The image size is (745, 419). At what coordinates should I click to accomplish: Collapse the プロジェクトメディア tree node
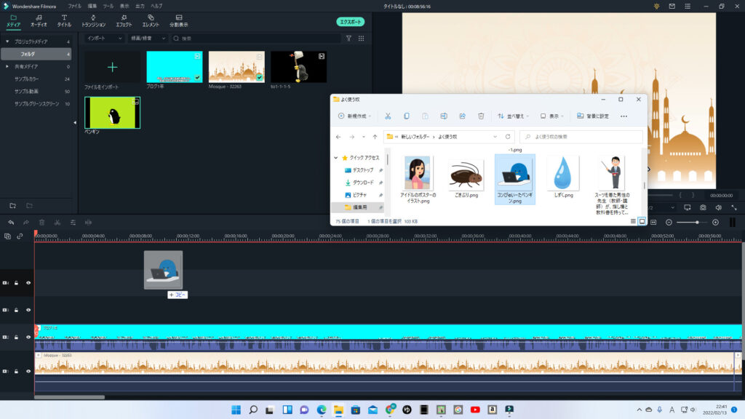(7, 41)
